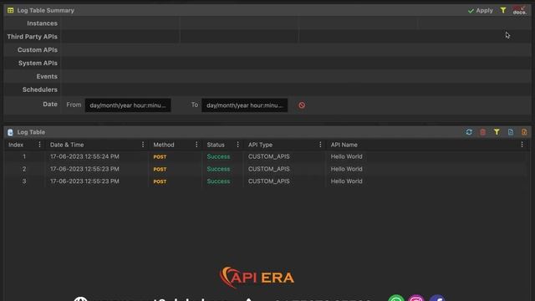
Task: Click POST method in row 1
Action: [x=160, y=157]
